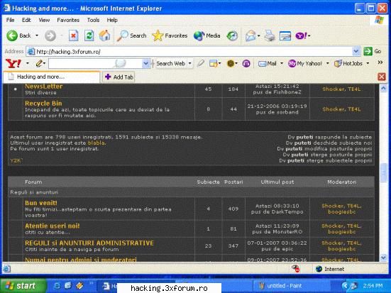Click the purple round Yahoo toolbar icon
391x293 pixels.
point(246,64)
